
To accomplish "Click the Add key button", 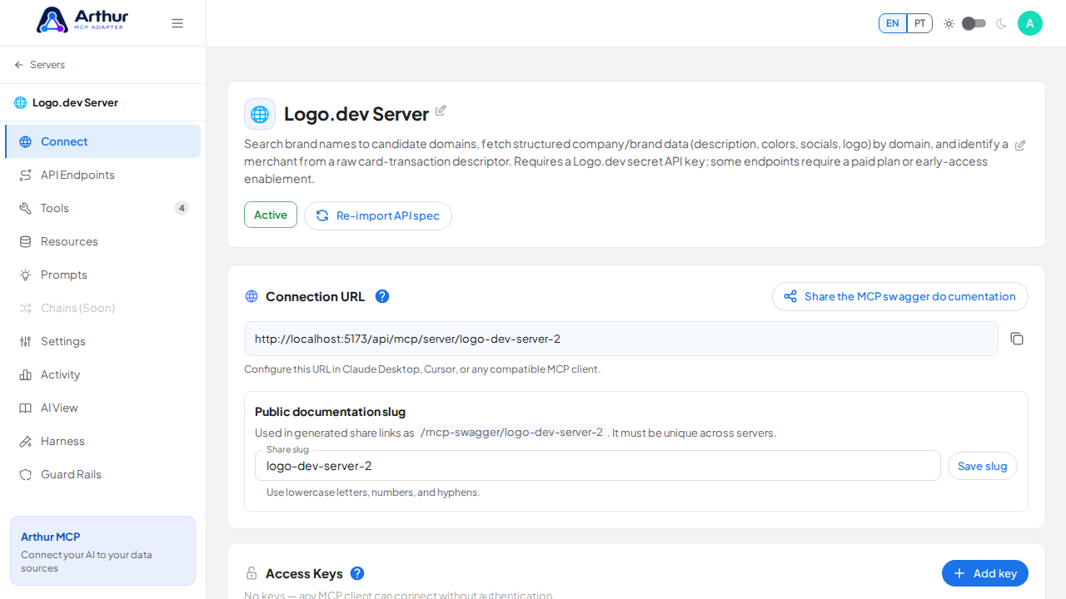I will point(985,573).
